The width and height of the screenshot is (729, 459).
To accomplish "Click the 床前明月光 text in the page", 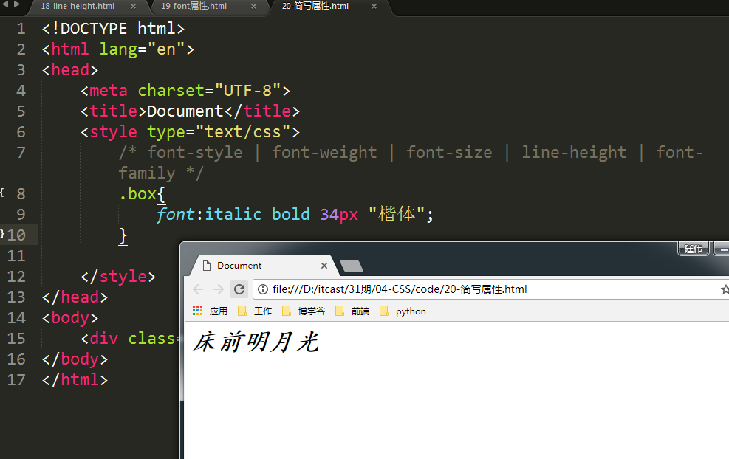I will 256,342.
